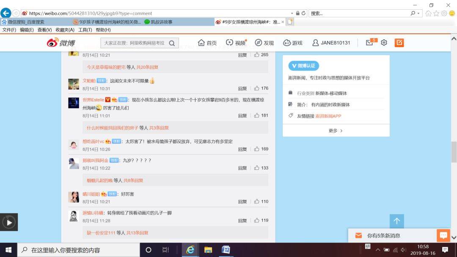The image size is (457, 257).
Task: Expand the 共13条回复 replies
Action: pyautogui.click(x=137, y=233)
